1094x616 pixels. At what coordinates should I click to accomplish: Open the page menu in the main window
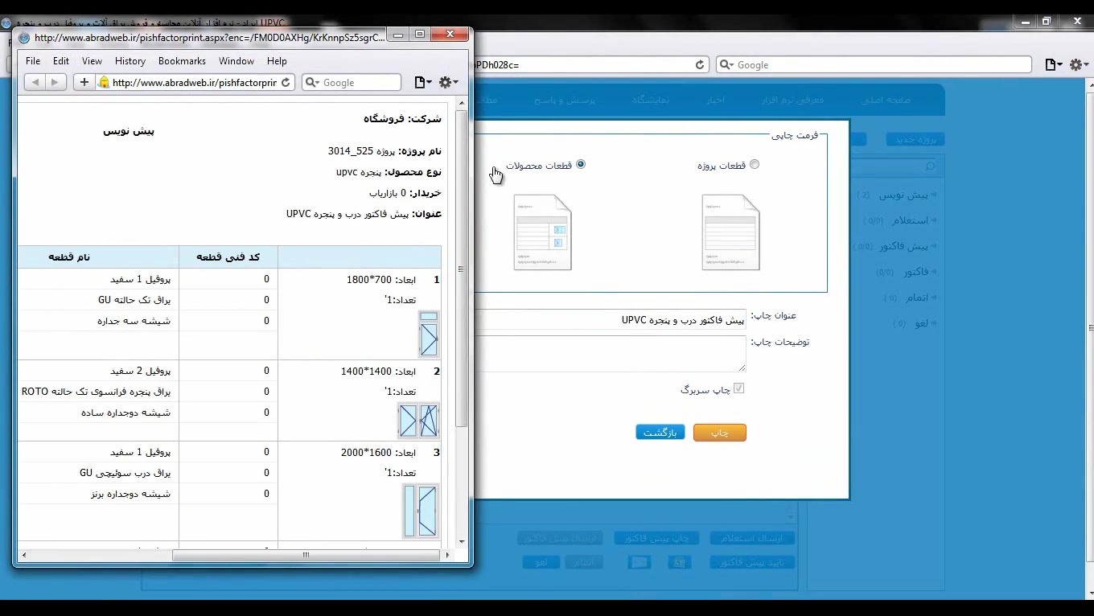(x=1054, y=65)
